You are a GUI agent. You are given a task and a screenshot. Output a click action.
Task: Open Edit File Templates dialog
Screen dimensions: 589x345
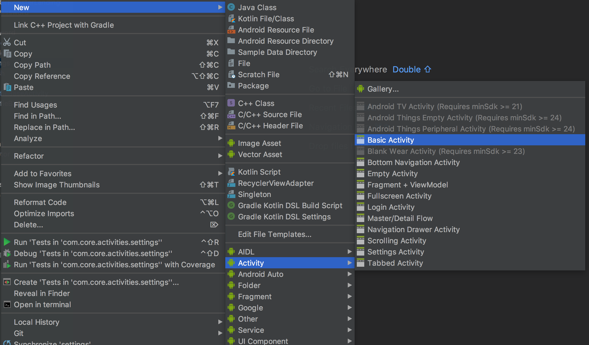[290, 234]
